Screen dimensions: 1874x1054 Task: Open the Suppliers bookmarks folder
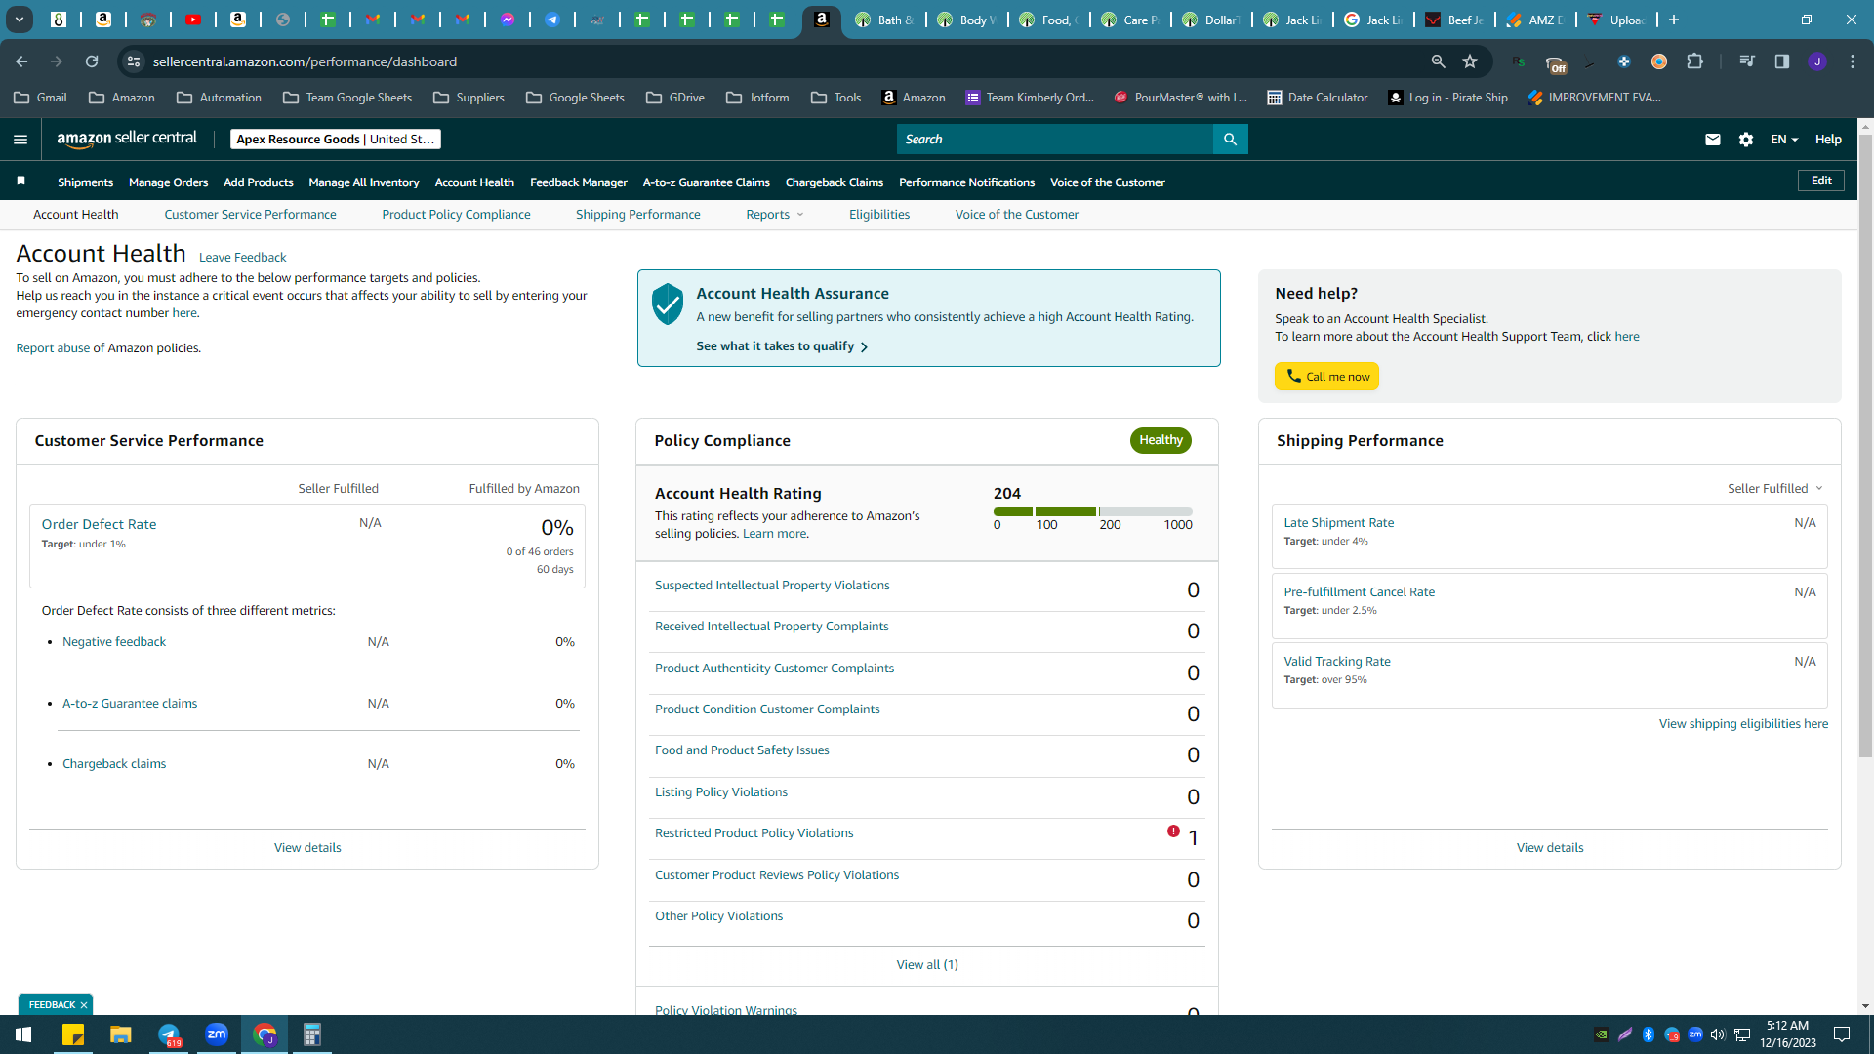point(468,98)
